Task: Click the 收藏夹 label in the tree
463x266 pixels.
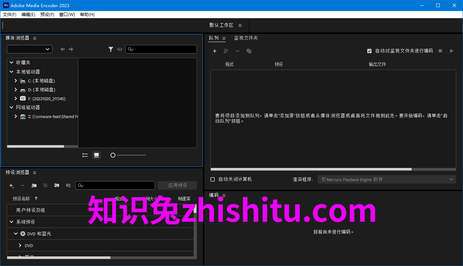Action: click(23, 62)
